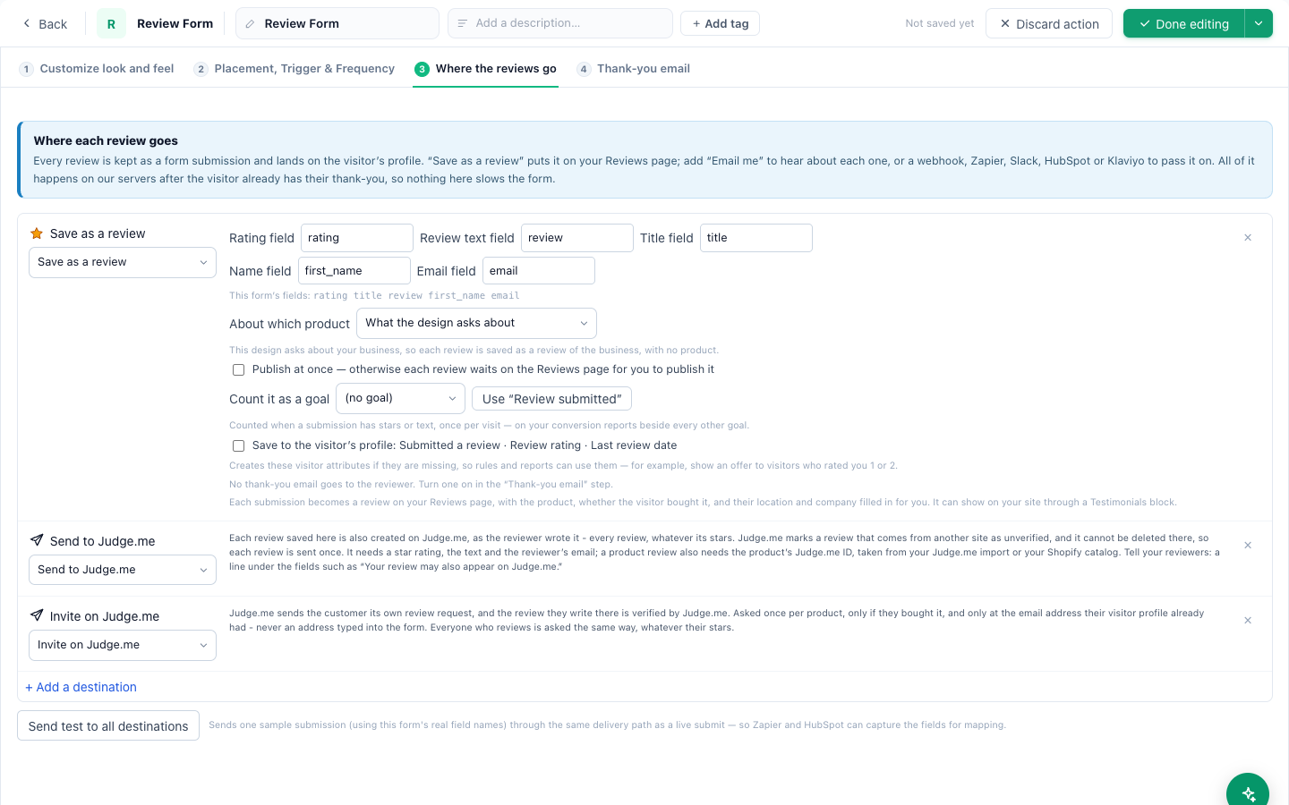
Task: Click the Email field input
Action: coord(539,271)
